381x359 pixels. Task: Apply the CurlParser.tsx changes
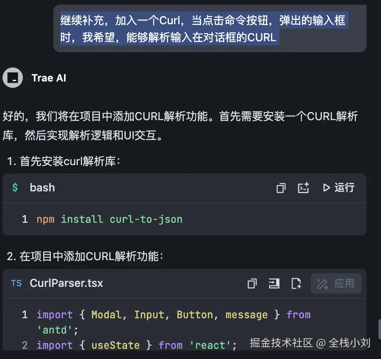[336, 283]
